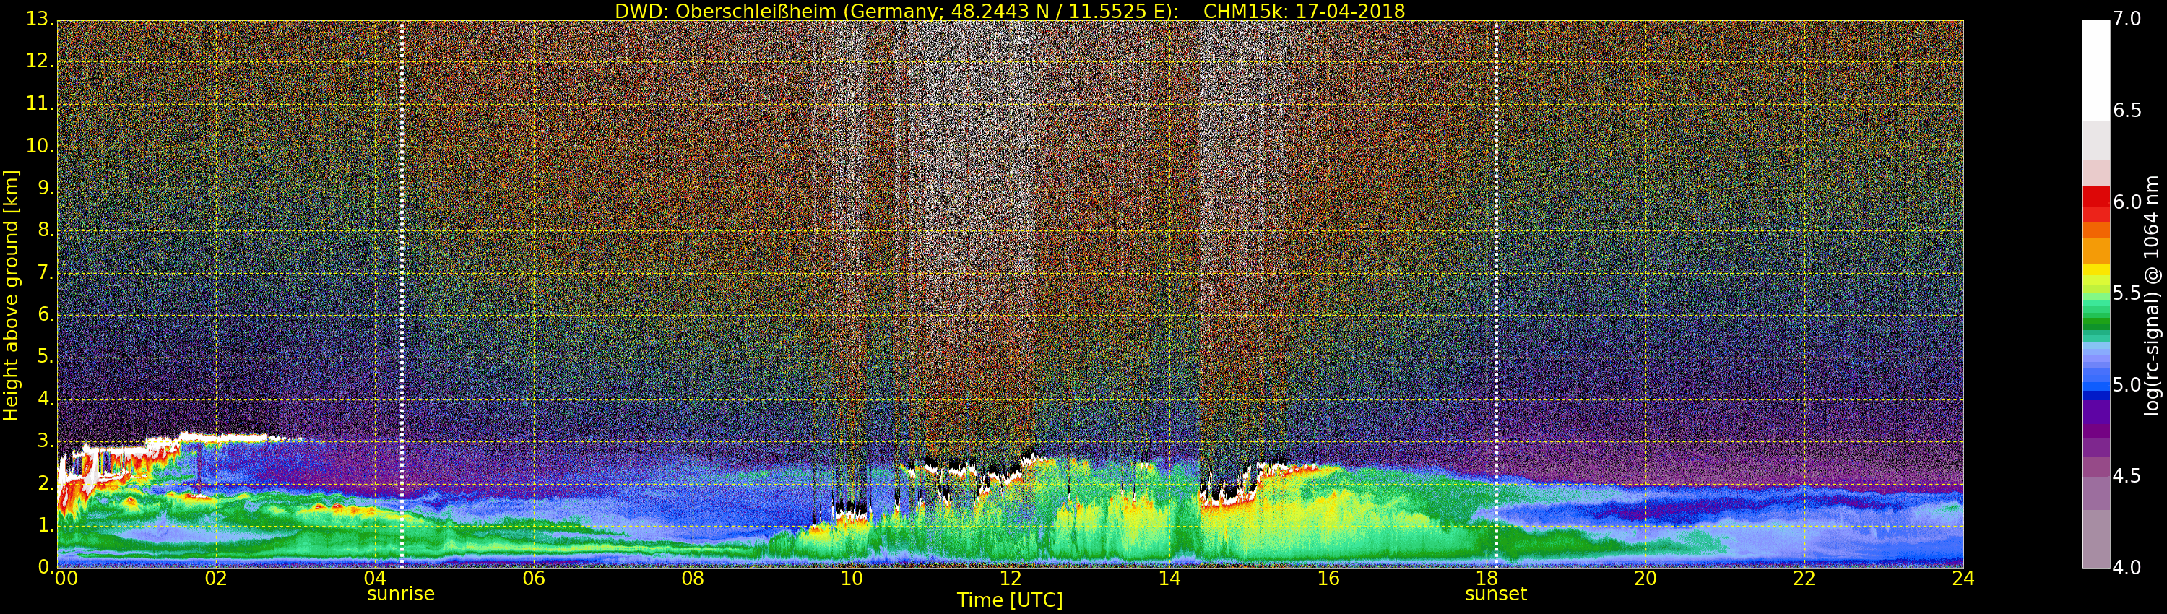Click the '4.' height axis tick label
This screenshot has width=2167, height=614.
coord(46,399)
